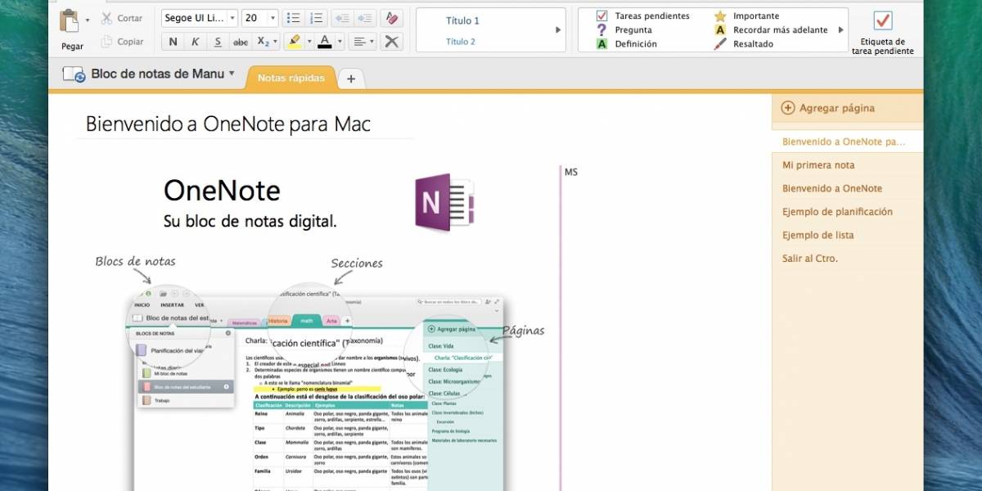Apply the black font color
The image size is (982, 491).
(x=325, y=42)
